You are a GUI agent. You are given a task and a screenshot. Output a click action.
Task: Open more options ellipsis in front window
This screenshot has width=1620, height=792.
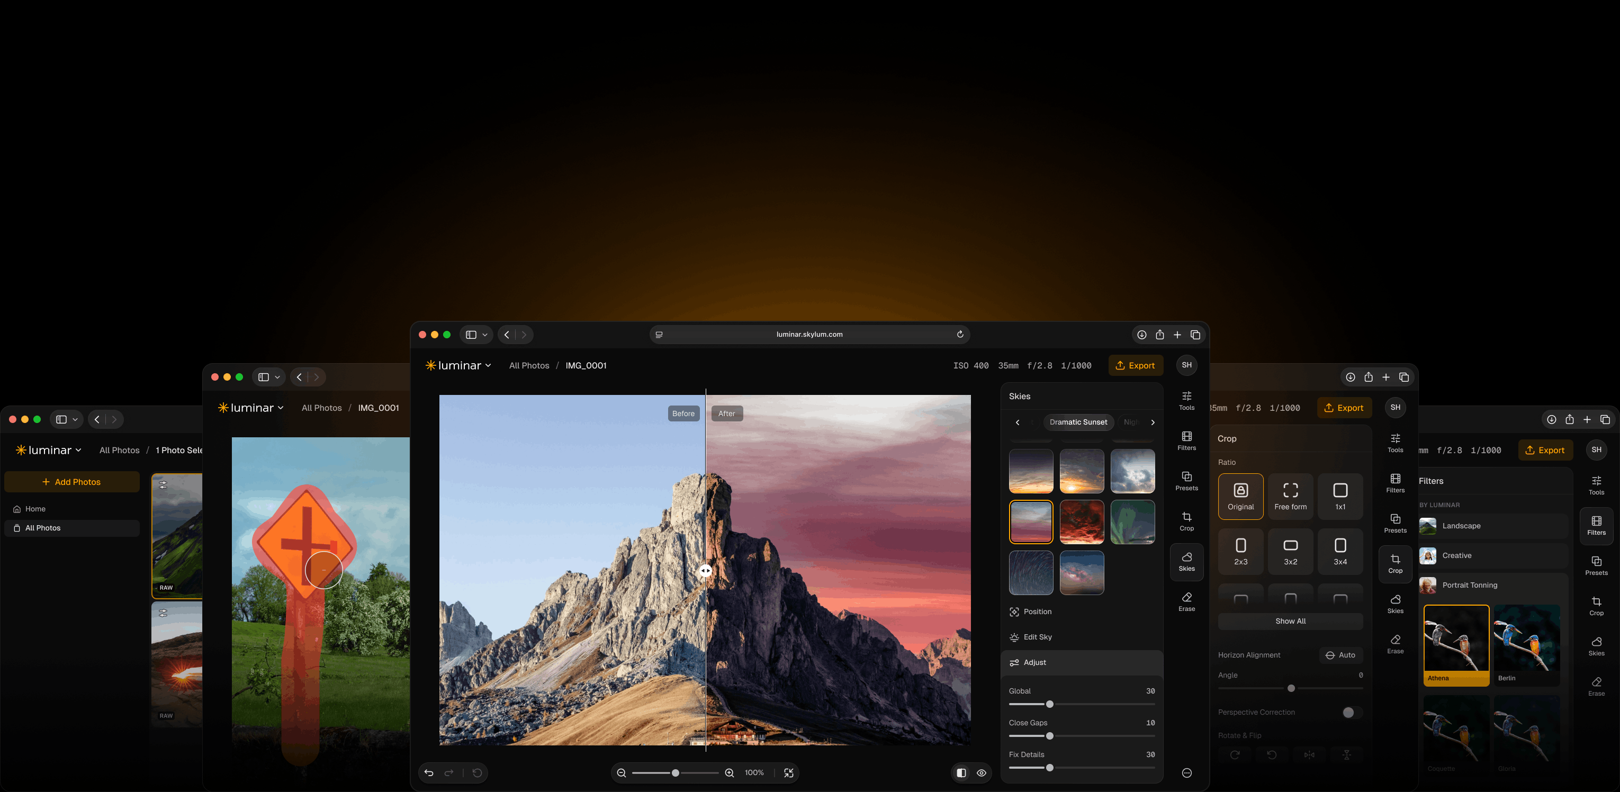[x=1187, y=772]
